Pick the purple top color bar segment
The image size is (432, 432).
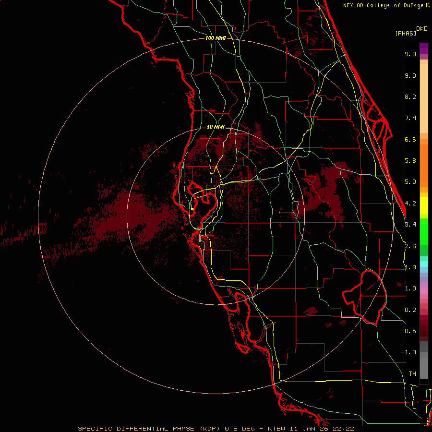(424, 48)
